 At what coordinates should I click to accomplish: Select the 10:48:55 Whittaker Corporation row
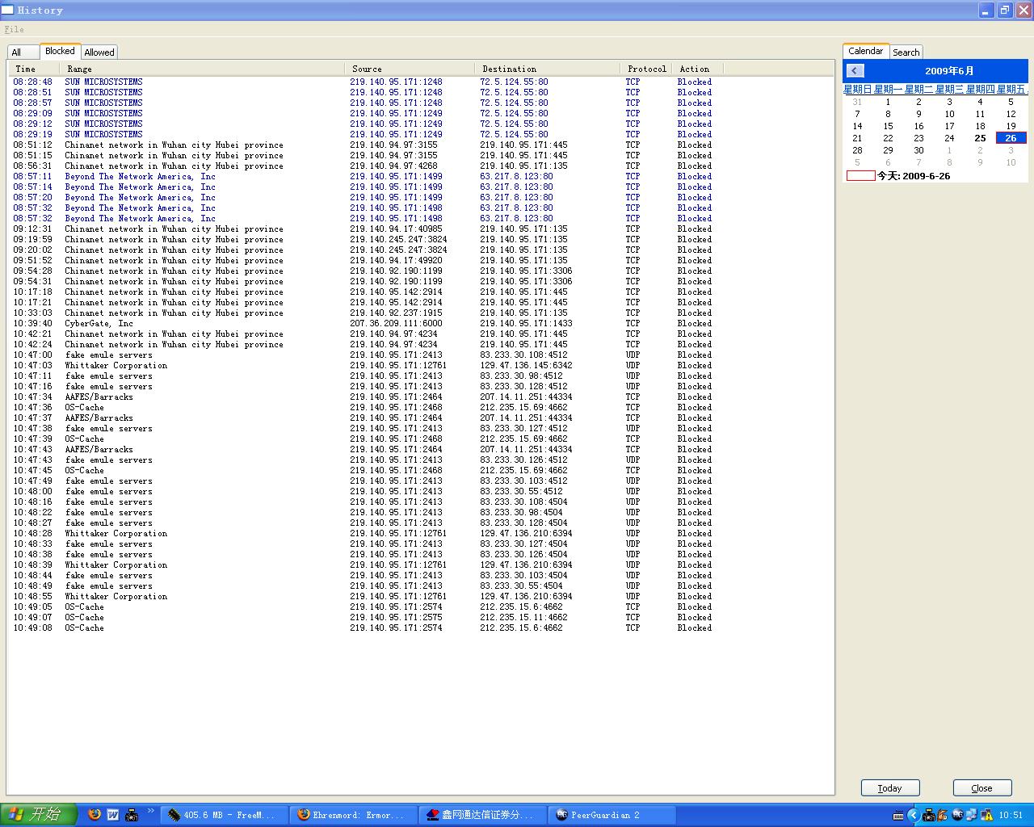click(420, 596)
